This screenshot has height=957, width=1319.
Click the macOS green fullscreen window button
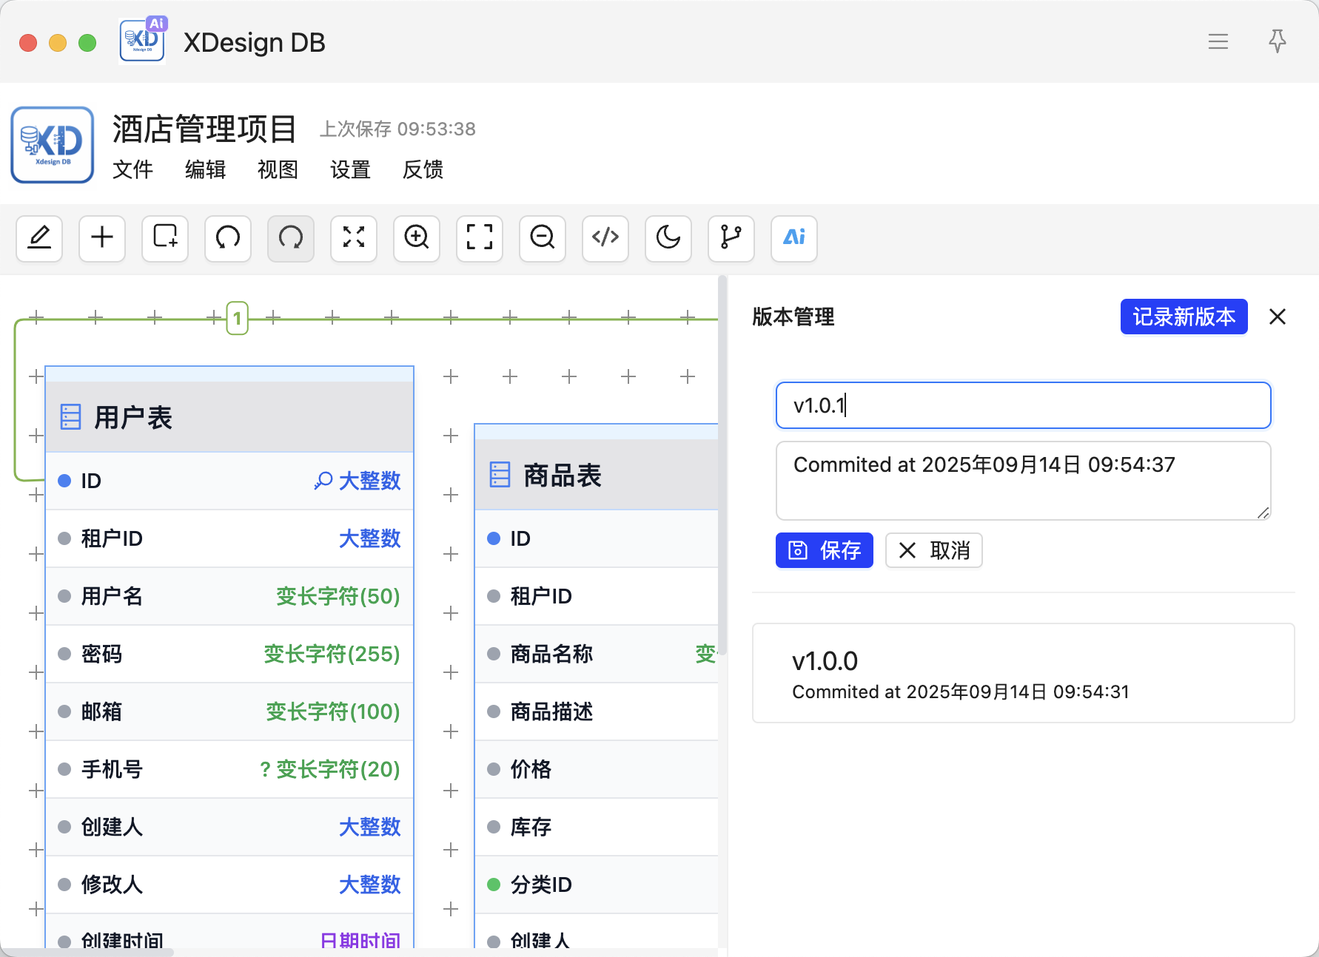tap(87, 43)
